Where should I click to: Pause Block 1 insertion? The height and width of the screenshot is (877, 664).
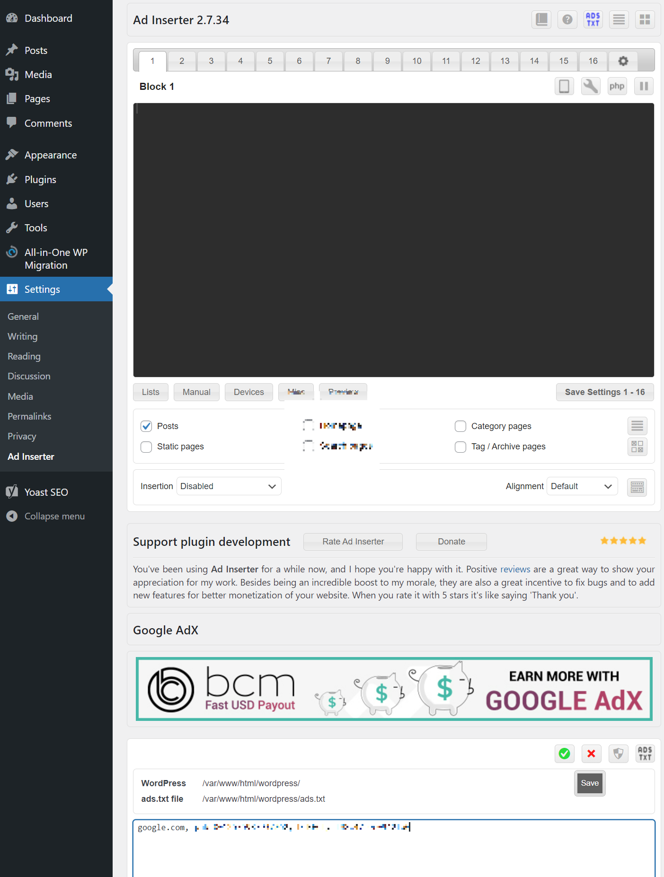[644, 86]
